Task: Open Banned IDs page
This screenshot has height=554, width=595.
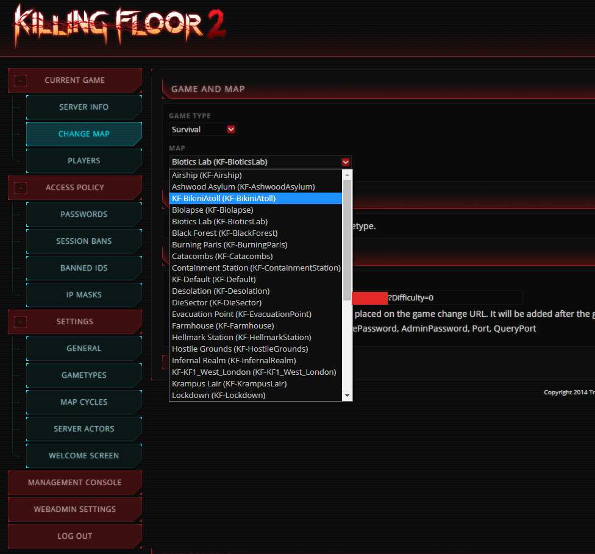Action: (84, 268)
